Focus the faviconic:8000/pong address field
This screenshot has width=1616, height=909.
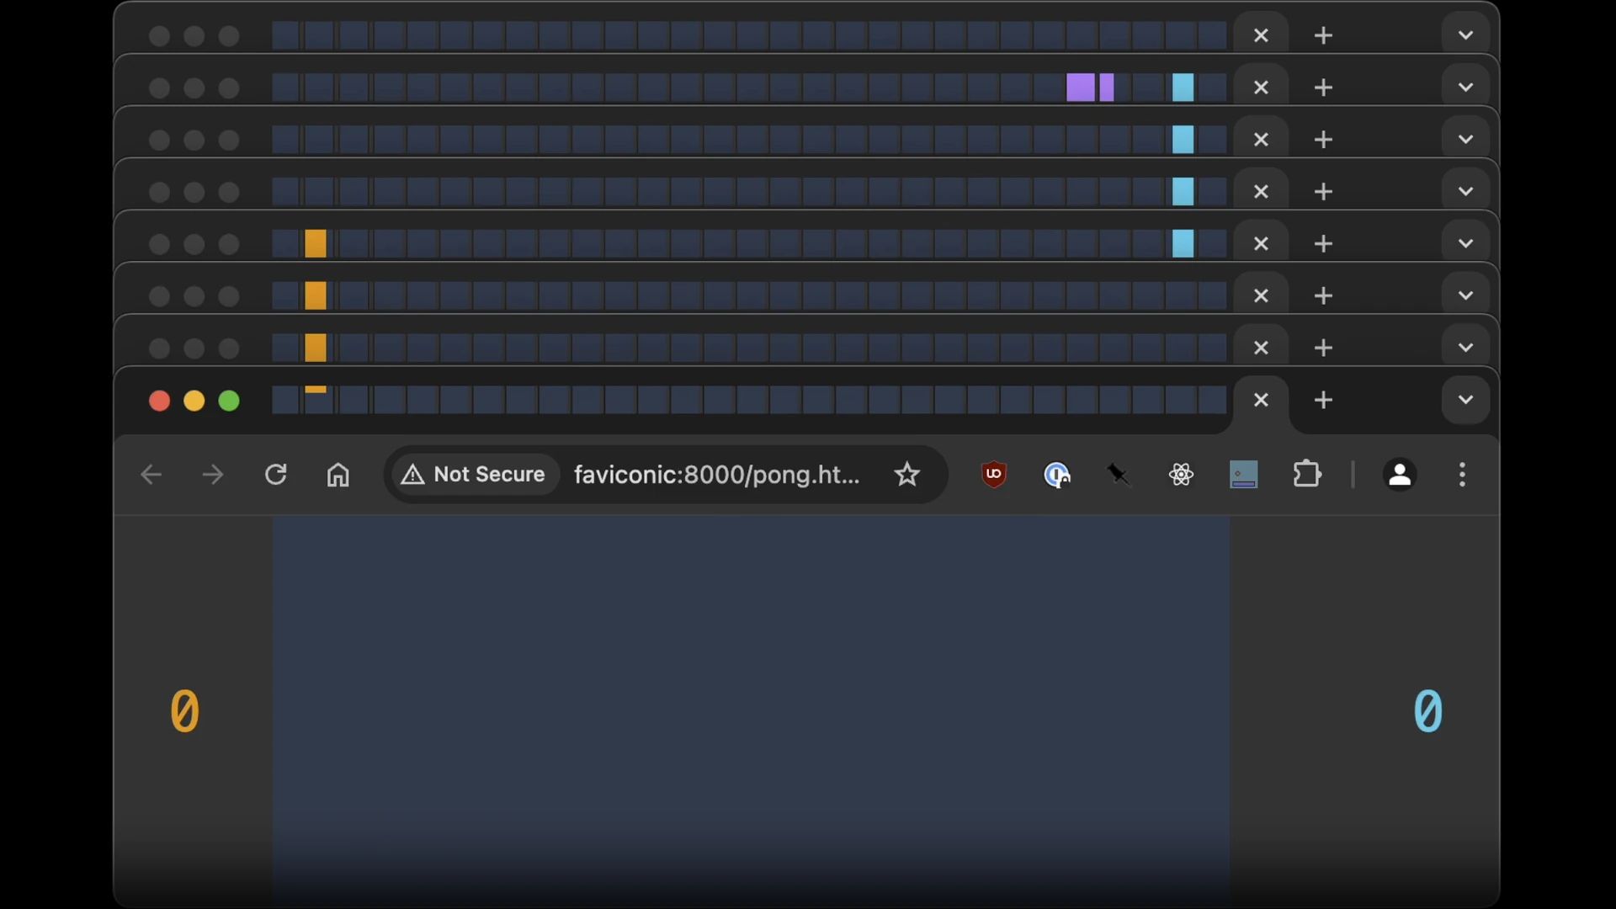click(x=716, y=475)
